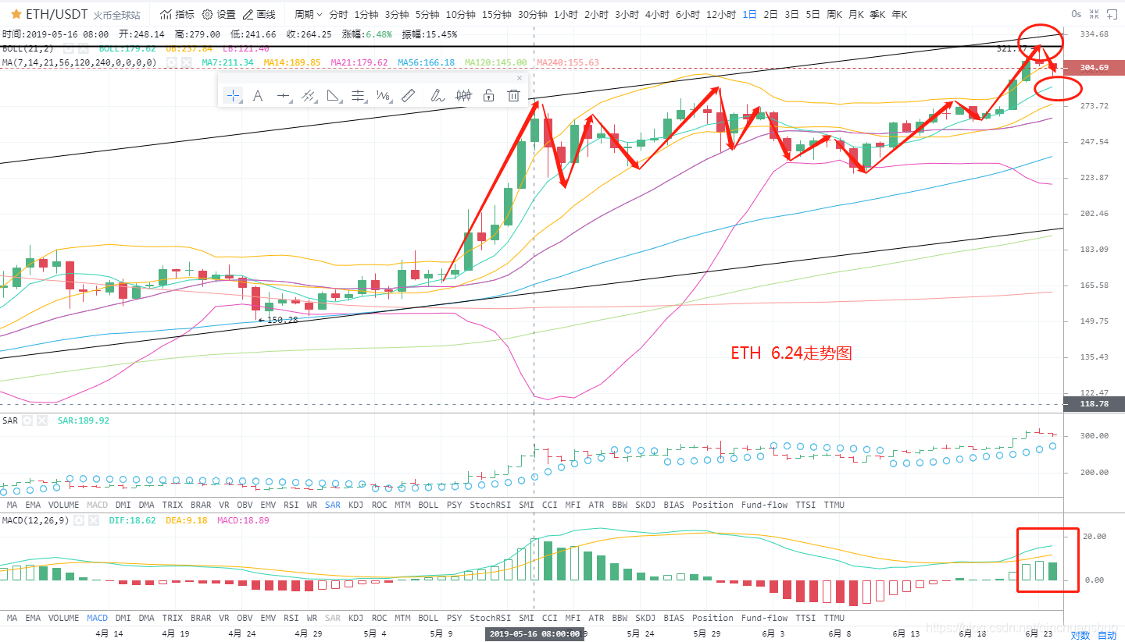Choose BOLL in the SAR-highlighted indicator row
The width and height of the screenshot is (1125, 642).
point(428,505)
